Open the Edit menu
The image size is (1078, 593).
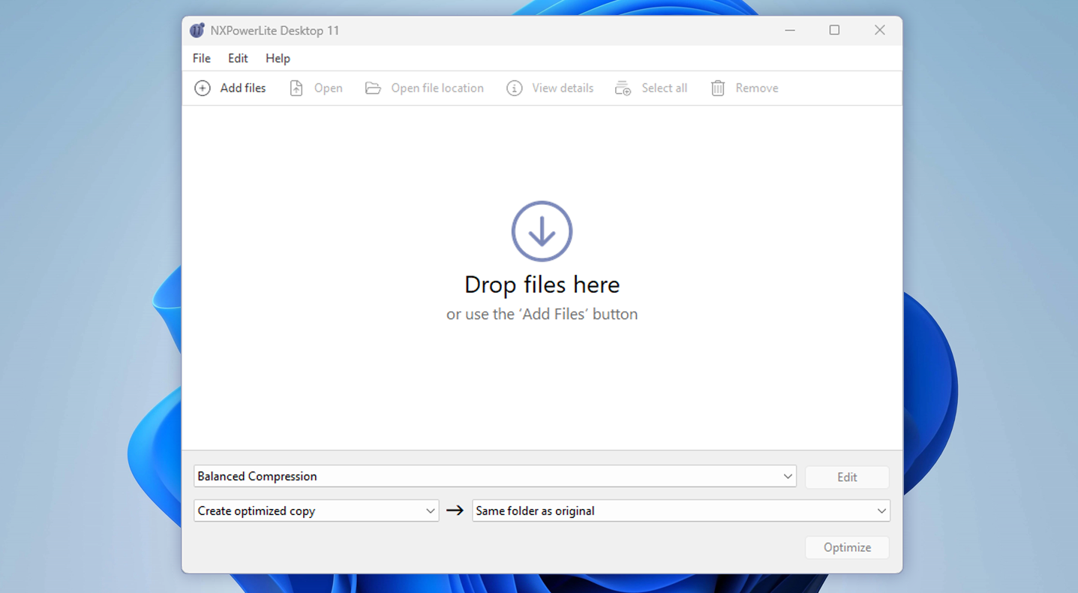pyautogui.click(x=238, y=58)
